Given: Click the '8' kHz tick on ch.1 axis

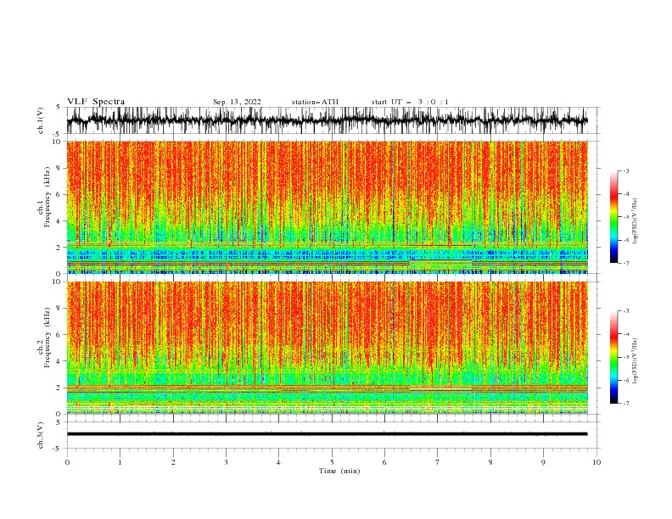Looking at the screenshot, I should [59, 168].
